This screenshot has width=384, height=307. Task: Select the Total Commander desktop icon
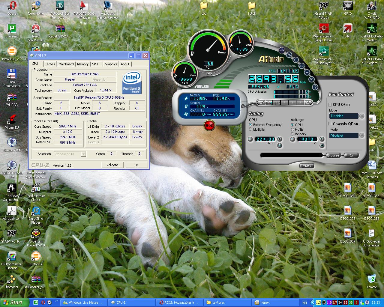tap(12, 78)
